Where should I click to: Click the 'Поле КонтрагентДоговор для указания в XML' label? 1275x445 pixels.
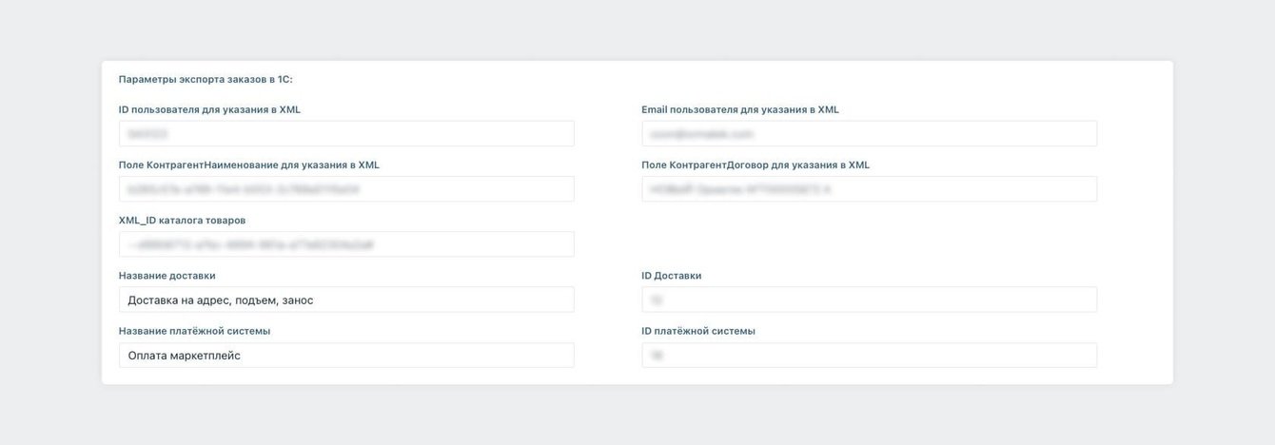[x=755, y=164]
